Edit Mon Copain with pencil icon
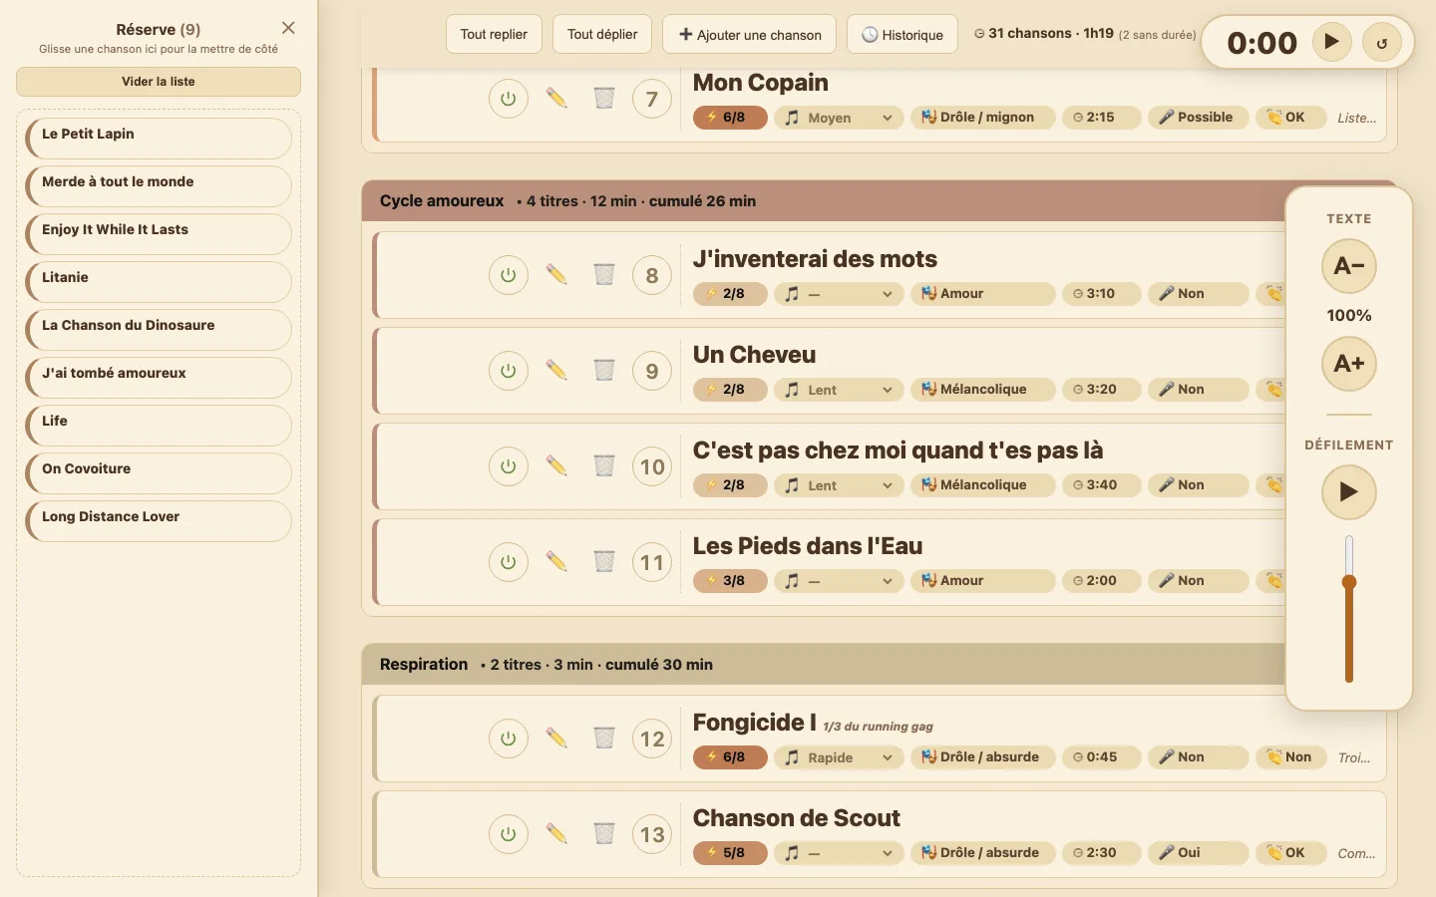The height and width of the screenshot is (897, 1436). 556,99
